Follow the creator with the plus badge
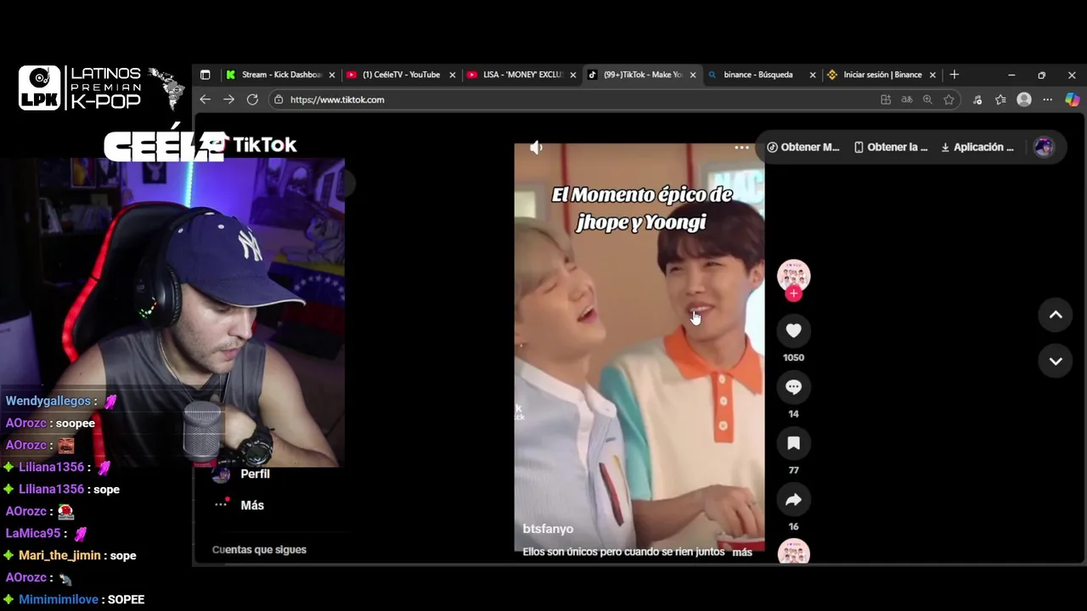Image resolution: width=1087 pixels, height=611 pixels. (x=793, y=294)
